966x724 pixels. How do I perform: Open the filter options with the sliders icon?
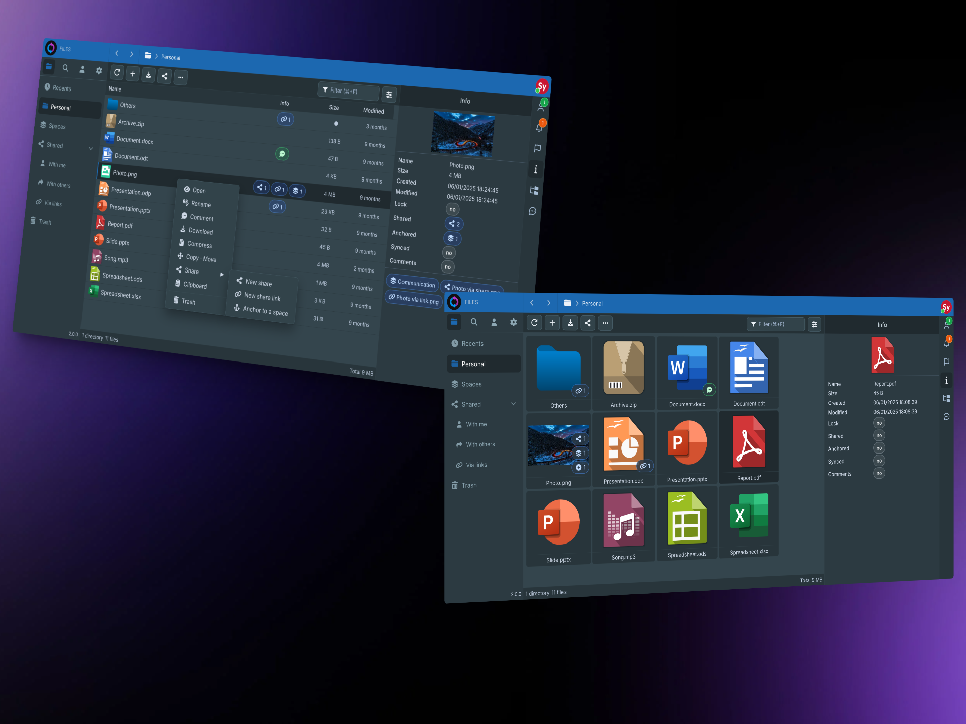click(815, 324)
